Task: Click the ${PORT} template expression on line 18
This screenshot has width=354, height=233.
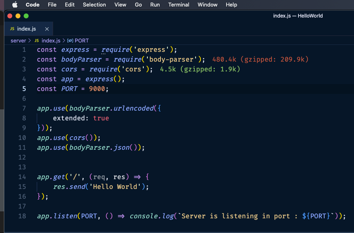Action: pyautogui.click(x=316, y=216)
